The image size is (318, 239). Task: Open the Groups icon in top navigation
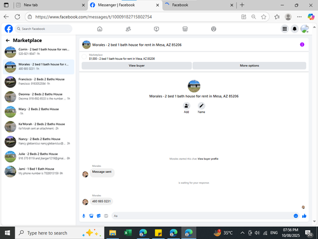coord(214,29)
